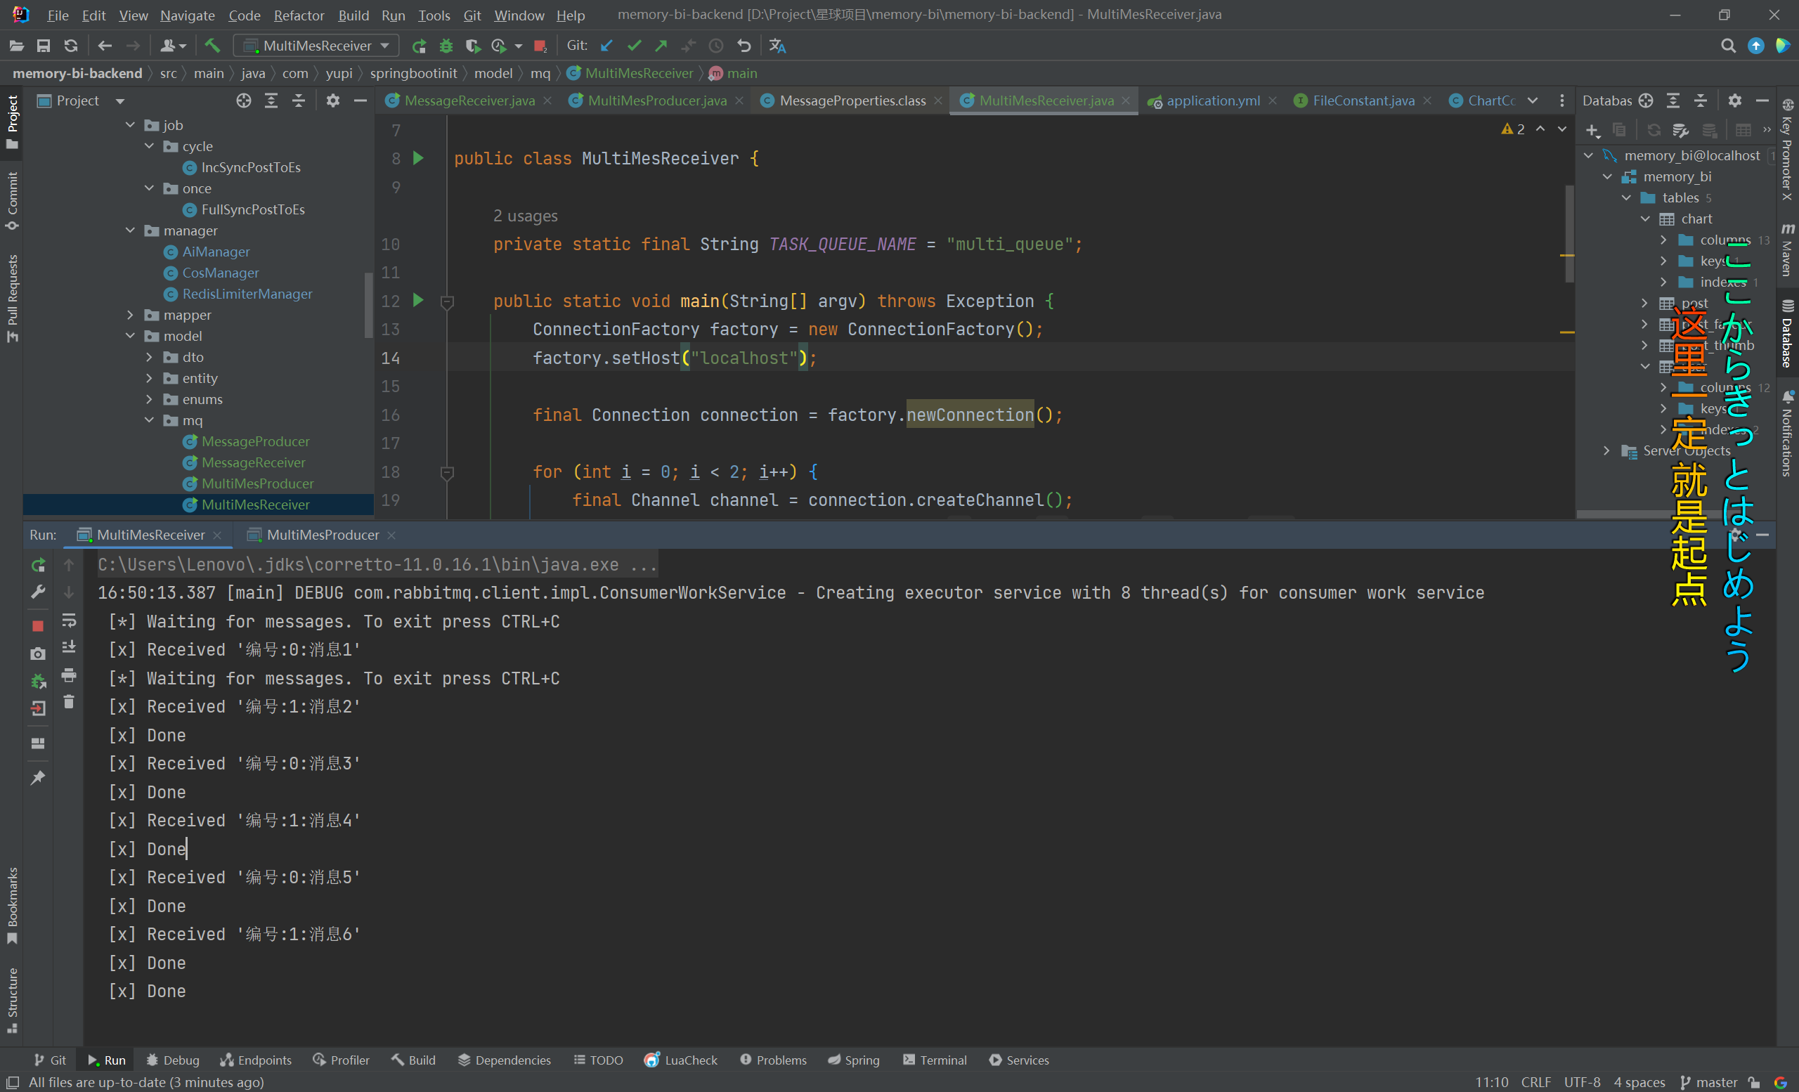Collapse the tables node in Database

[1627, 198]
